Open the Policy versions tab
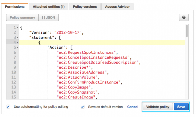 click(x=85, y=7)
